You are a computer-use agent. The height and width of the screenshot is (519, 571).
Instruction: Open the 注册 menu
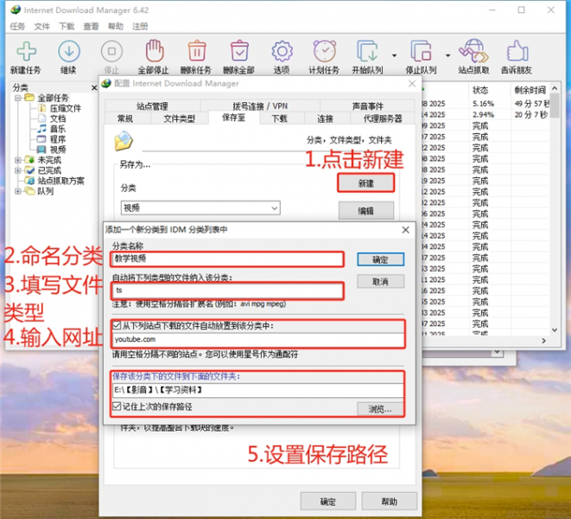pos(140,26)
